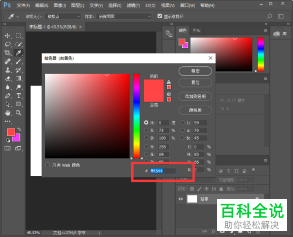
Task: Confirm with the OK (确定) button
Action: (195, 71)
